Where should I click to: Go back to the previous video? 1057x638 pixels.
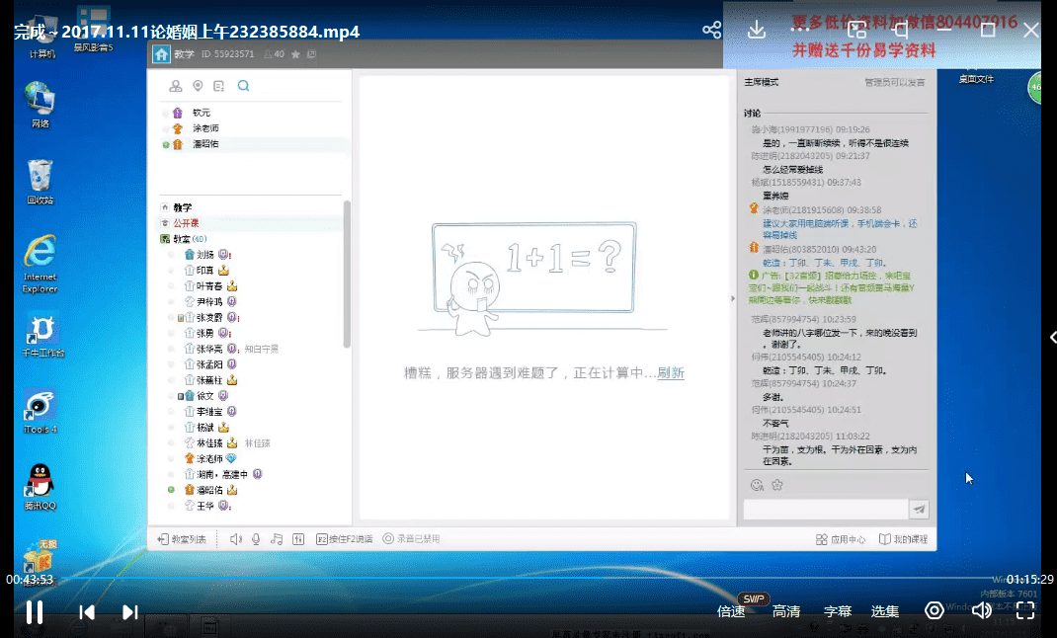click(x=87, y=612)
